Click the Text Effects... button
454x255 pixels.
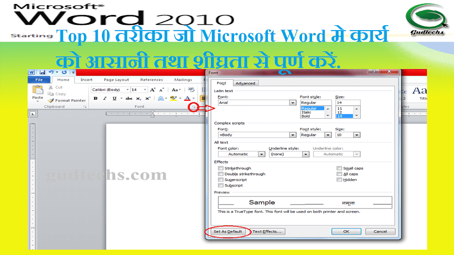pos(266,232)
